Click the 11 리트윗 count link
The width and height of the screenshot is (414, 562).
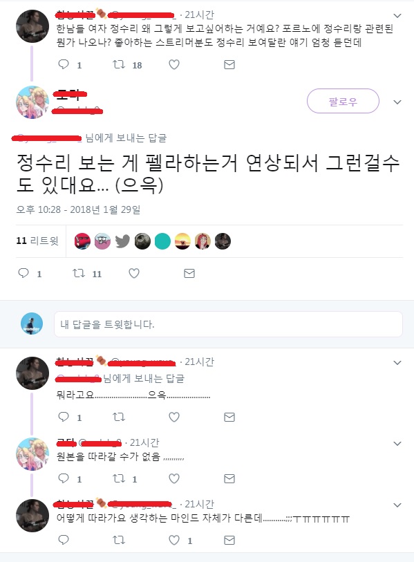point(37,241)
